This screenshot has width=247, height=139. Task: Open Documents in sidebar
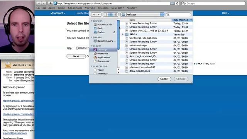pyautogui.click(x=103, y=61)
